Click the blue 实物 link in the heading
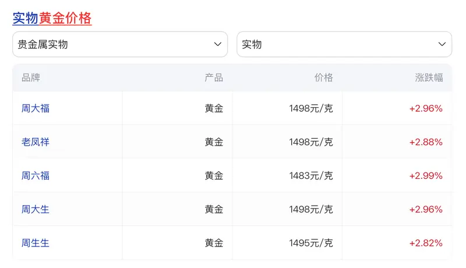Screen dimensions: 466x268 [26, 18]
